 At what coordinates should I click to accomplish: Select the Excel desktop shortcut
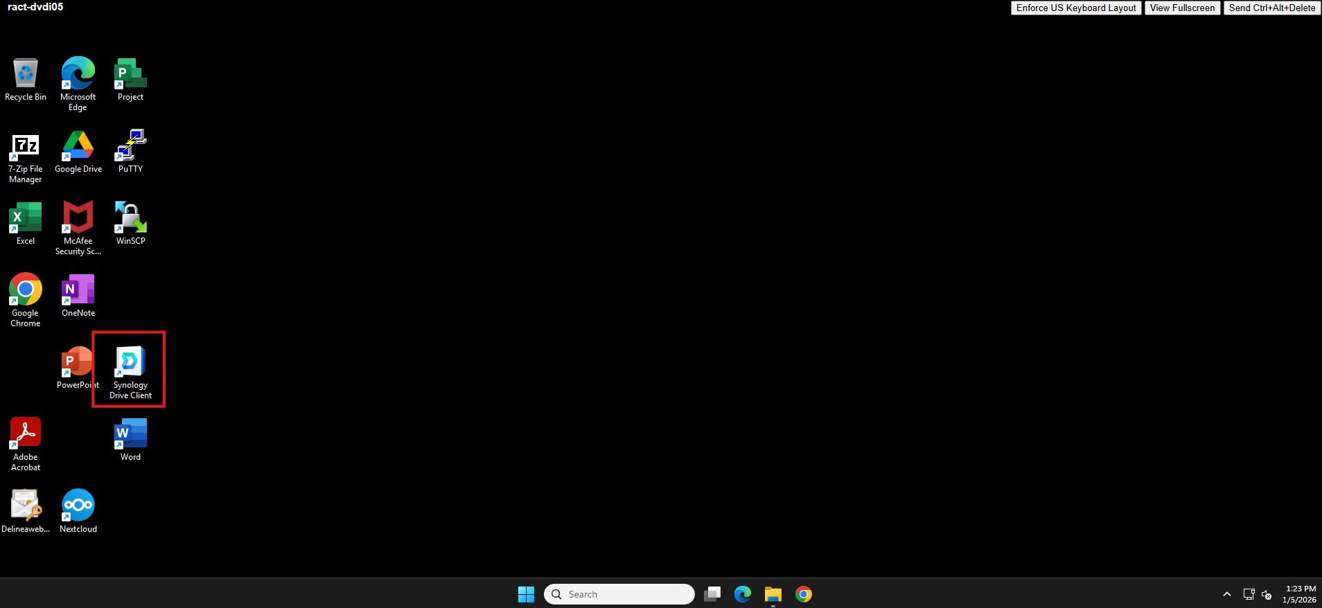coord(26,224)
